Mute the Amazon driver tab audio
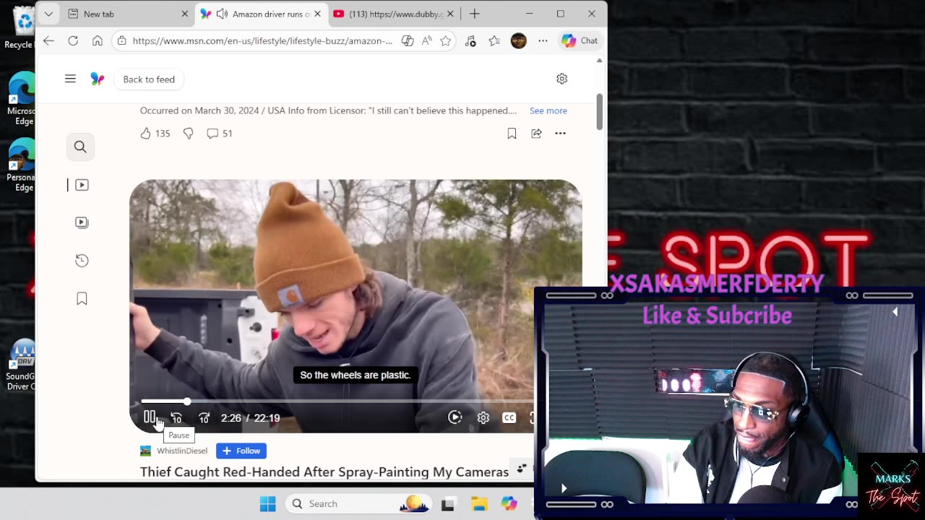The height and width of the screenshot is (520, 925). (x=222, y=14)
